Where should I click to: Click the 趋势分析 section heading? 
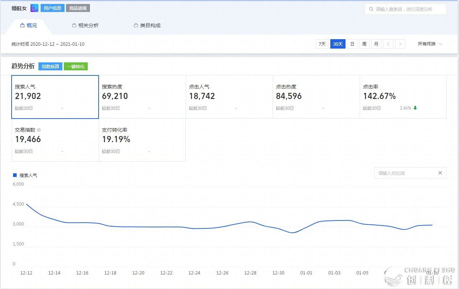23,66
